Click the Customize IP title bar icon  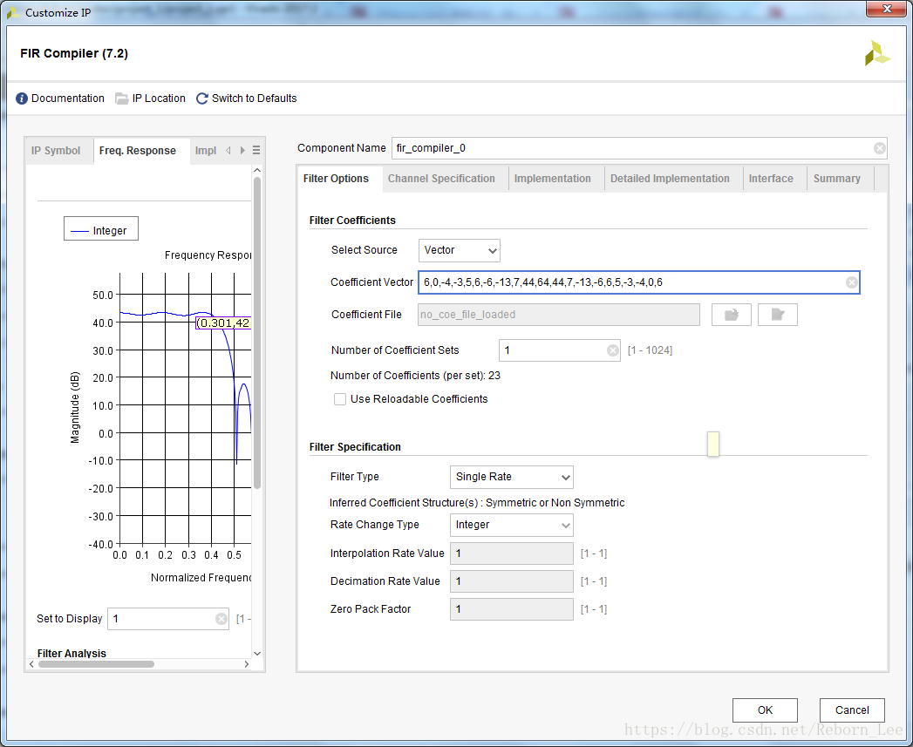pyautogui.click(x=13, y=12)
